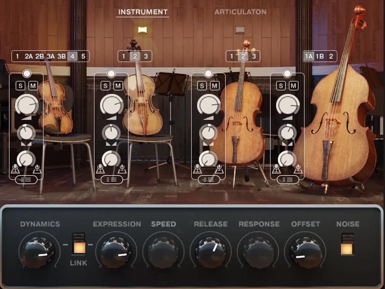Solo the viola channel

(105, 86)
